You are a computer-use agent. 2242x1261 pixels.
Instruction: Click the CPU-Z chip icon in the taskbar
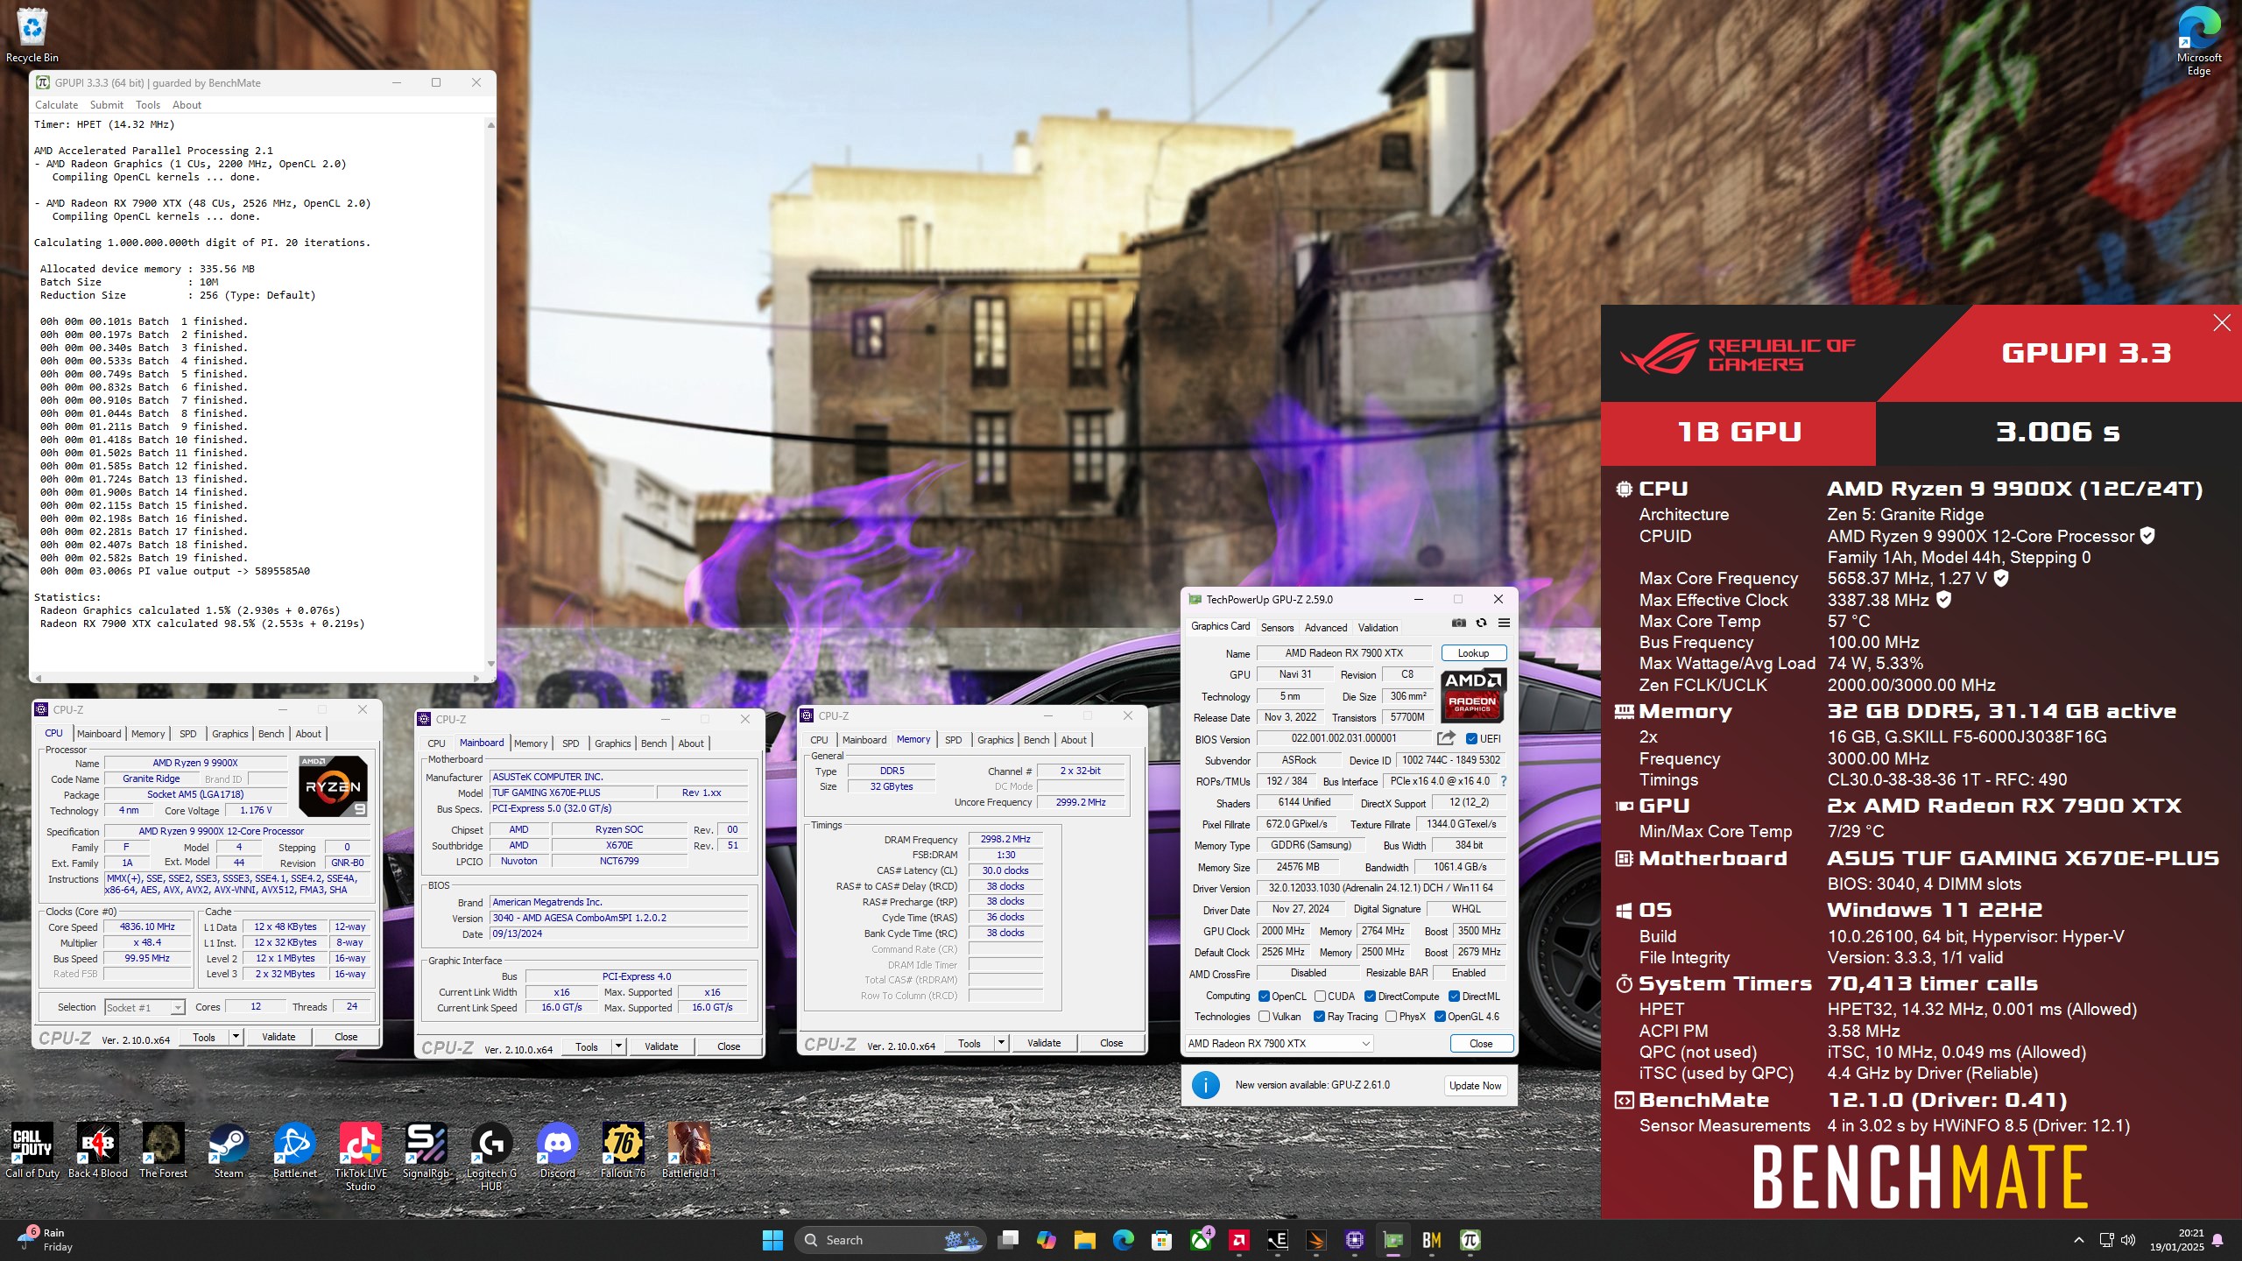click(x=1355, y=1240)
